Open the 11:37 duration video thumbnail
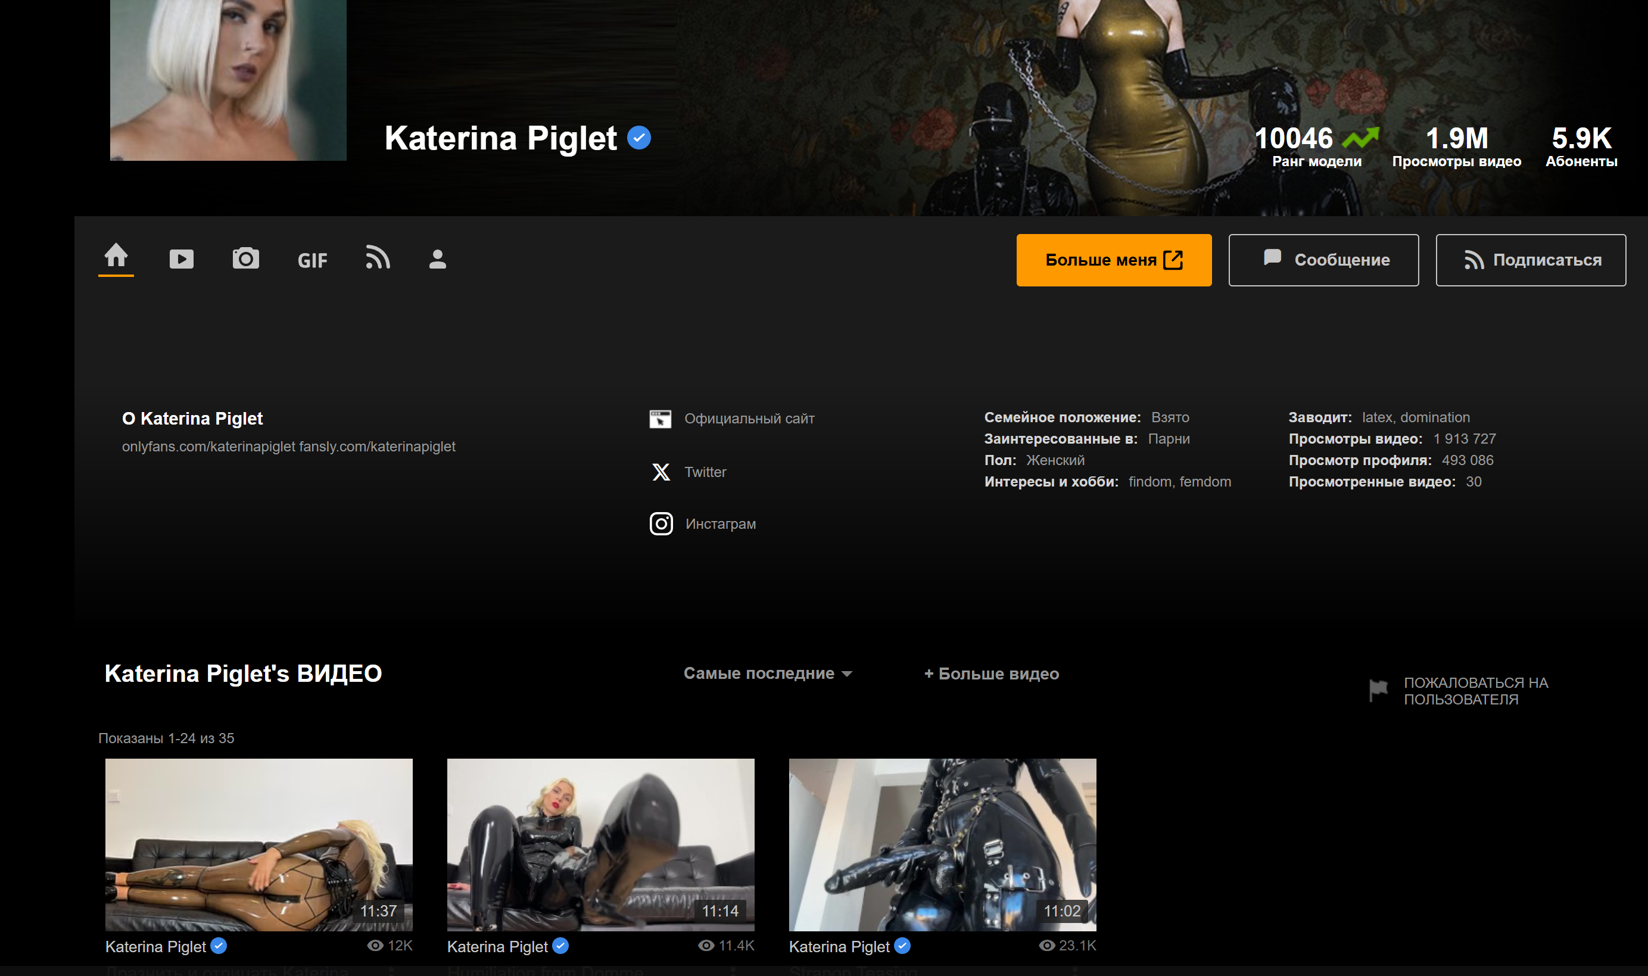 pos(258,844)
